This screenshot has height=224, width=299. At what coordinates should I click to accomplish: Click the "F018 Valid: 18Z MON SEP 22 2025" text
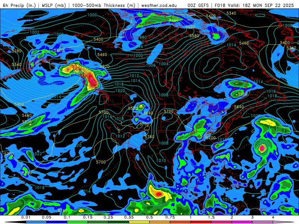tap(254, 5)
